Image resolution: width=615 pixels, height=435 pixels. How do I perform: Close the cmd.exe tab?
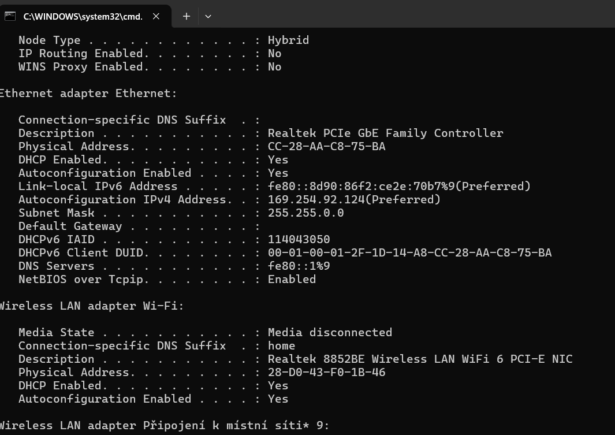click(156, 16)
